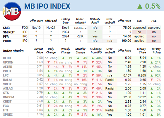Select the SMC row label
Image resolution: width=164 pixels, height=118 pixels.
[6, 28]
